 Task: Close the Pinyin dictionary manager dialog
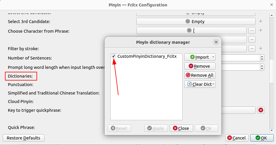(x=216, y=42)
